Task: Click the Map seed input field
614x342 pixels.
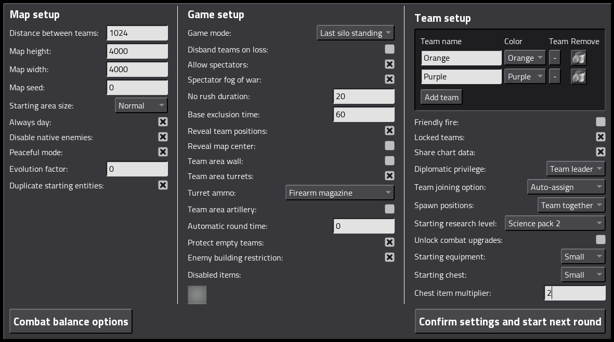Action: click(137, 88)
